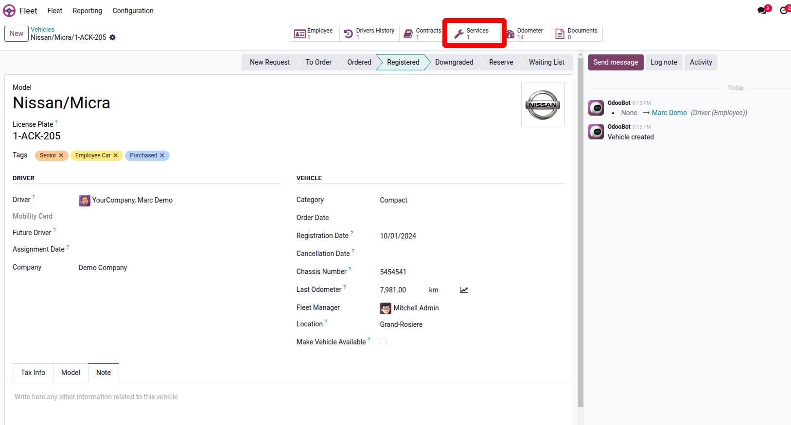Move vehicle to Waiting List
Image resolution: width=791 pixels, height=425 pixels.
(x=546, y=62)
